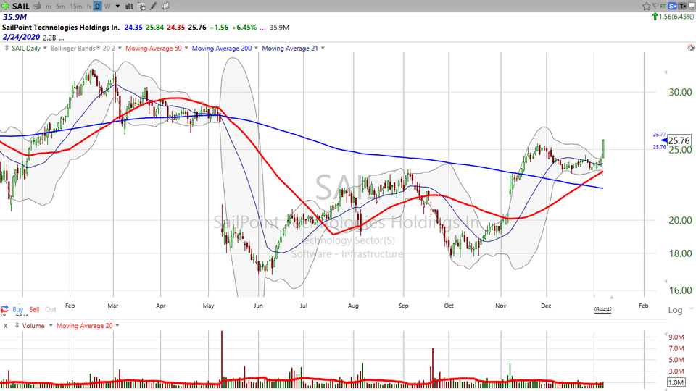Image resolution: width=696 pixels, height=391 pixels.
Task: Add SAIL to favorites with star icon
Action: click(646, 7)
